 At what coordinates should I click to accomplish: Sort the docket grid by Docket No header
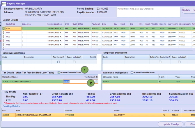(x=10, y=24)
